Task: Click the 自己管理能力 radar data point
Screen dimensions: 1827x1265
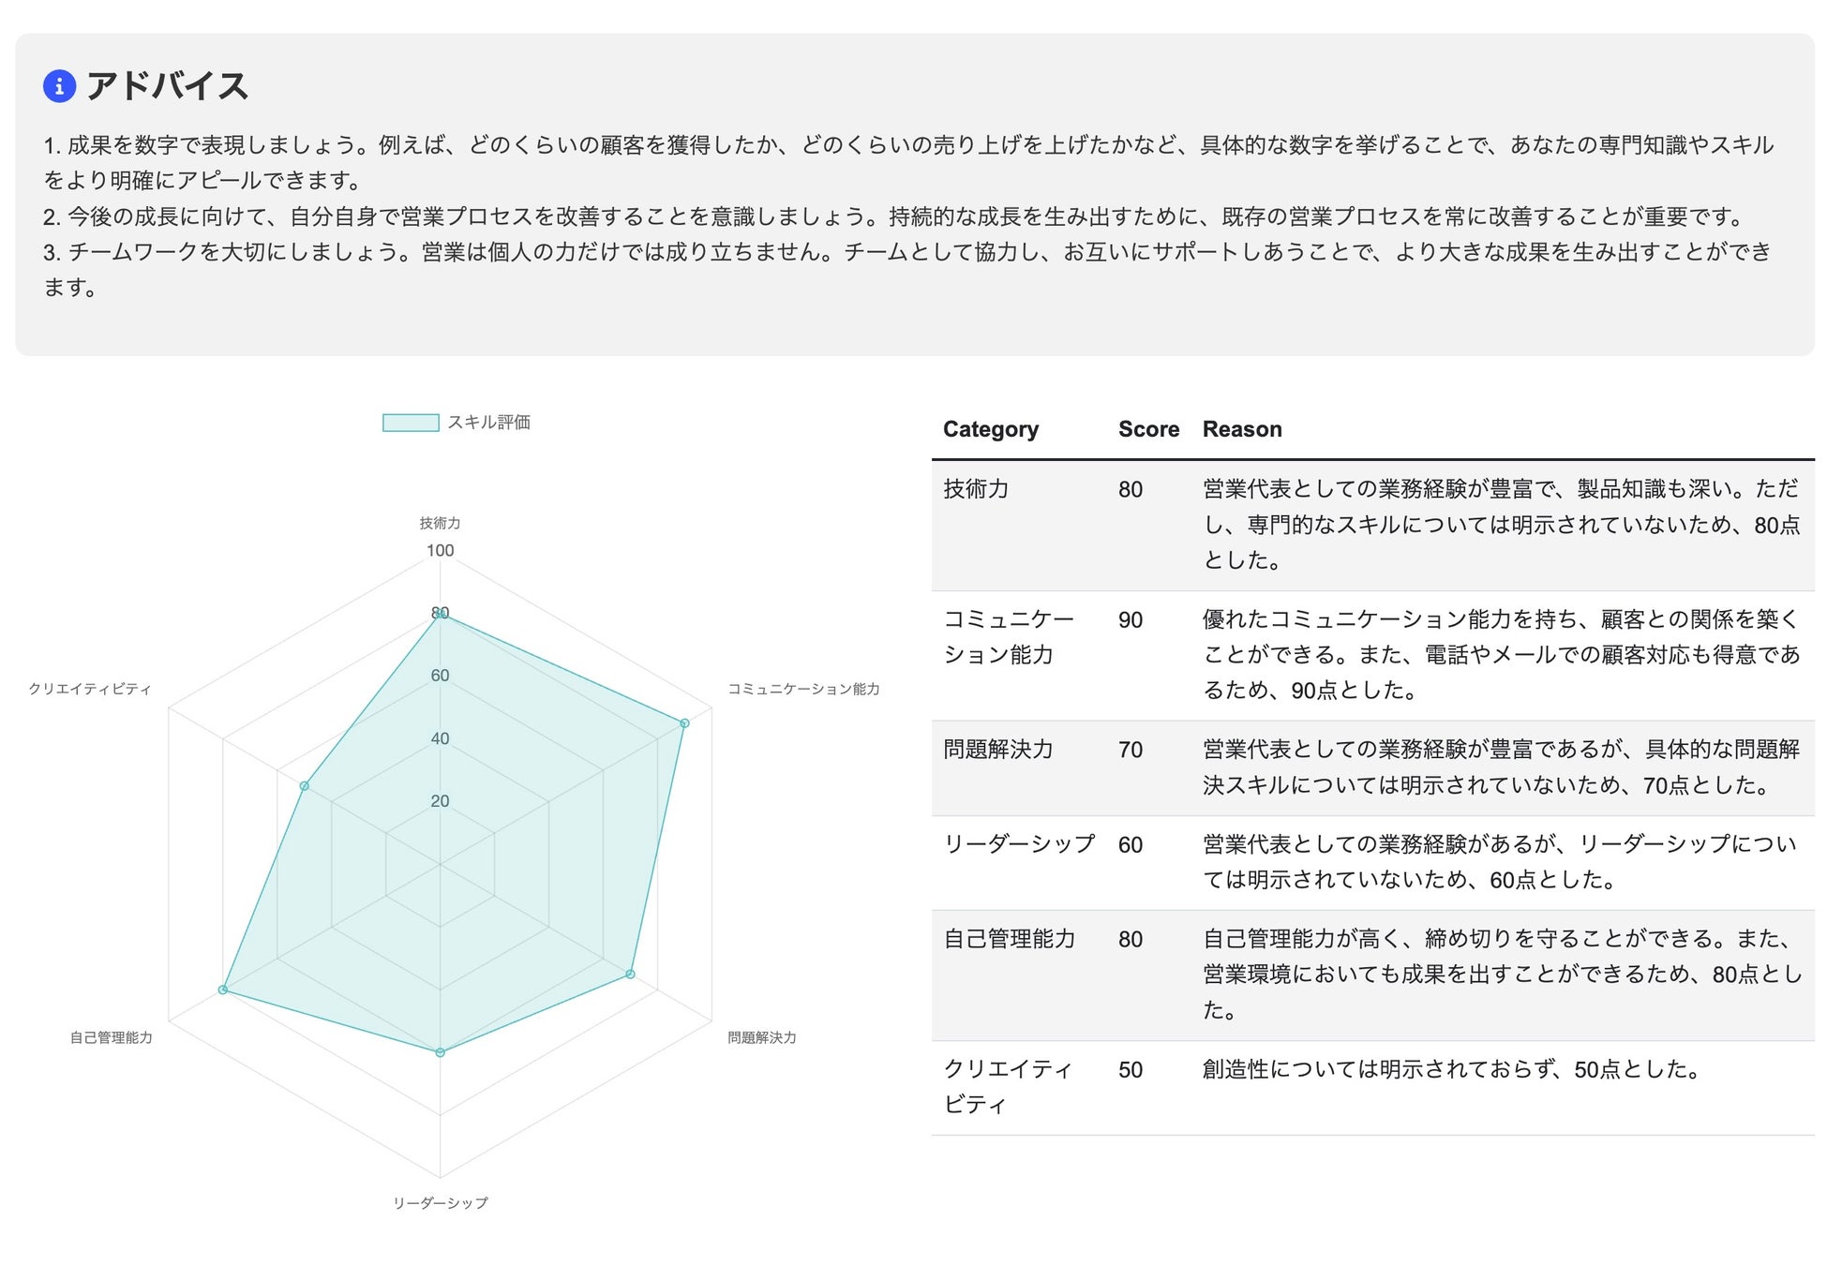Action: pos(223,990)
